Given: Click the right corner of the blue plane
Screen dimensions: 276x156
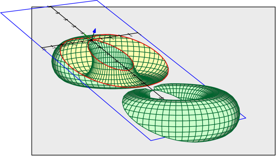Looking at the screenshot, I should point(245,118).
